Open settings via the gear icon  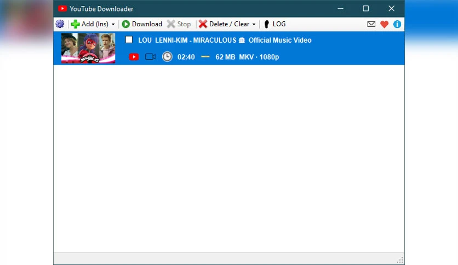click(x=60, y=24)
